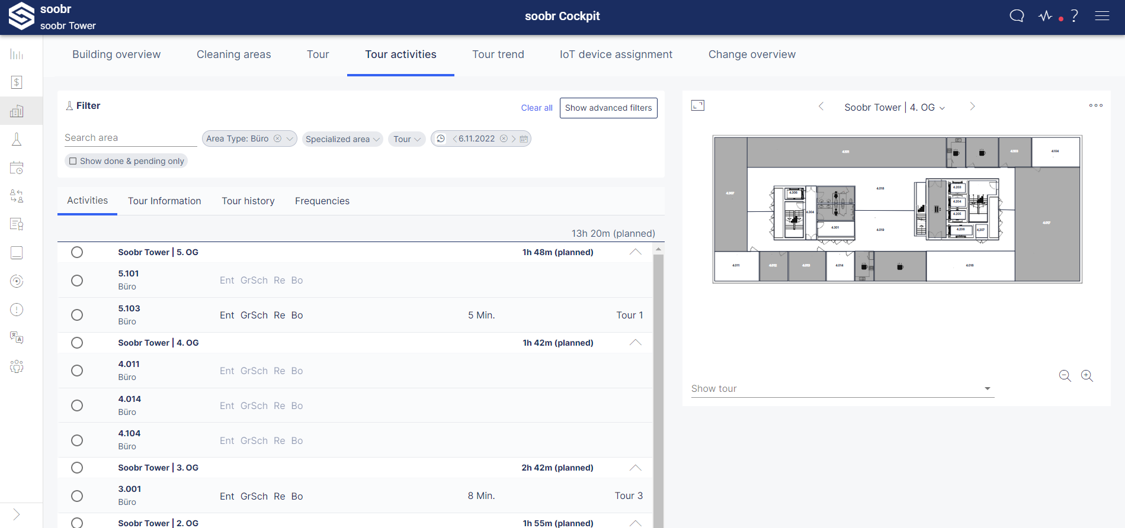Open the activity pulse icon in header

click(1046, 16)
